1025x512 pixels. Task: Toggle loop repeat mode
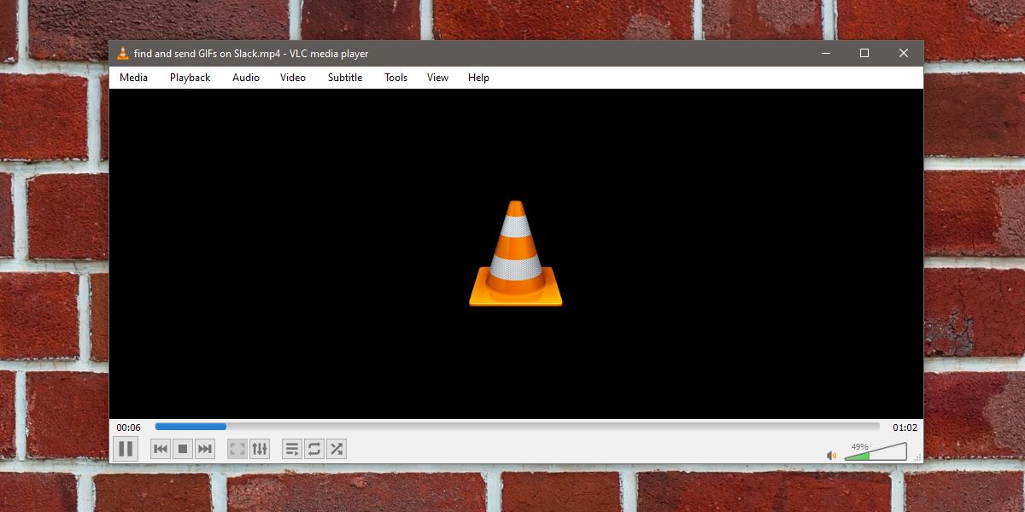(x=314, y=449)
